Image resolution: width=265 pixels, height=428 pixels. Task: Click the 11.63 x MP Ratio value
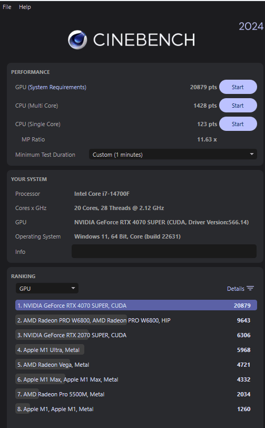pyautogui.click(x=207, y=139)
